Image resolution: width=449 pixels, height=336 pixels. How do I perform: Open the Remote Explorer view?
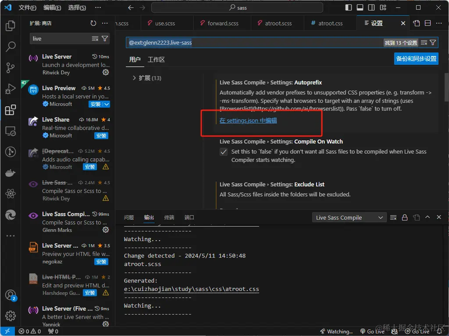[11, 131]
